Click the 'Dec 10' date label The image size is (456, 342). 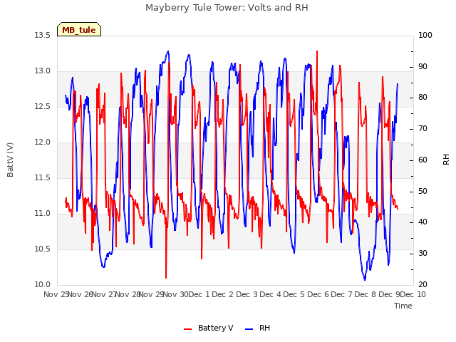coord(413,294)
